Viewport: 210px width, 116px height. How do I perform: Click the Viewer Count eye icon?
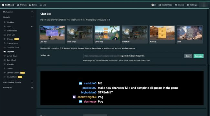pos(5,56)
